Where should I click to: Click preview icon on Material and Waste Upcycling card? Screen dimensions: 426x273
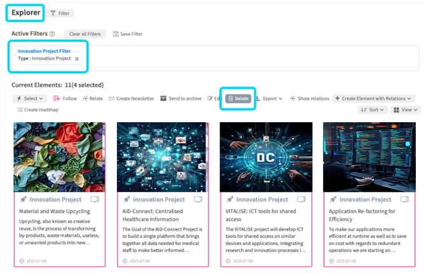point(95,199)
